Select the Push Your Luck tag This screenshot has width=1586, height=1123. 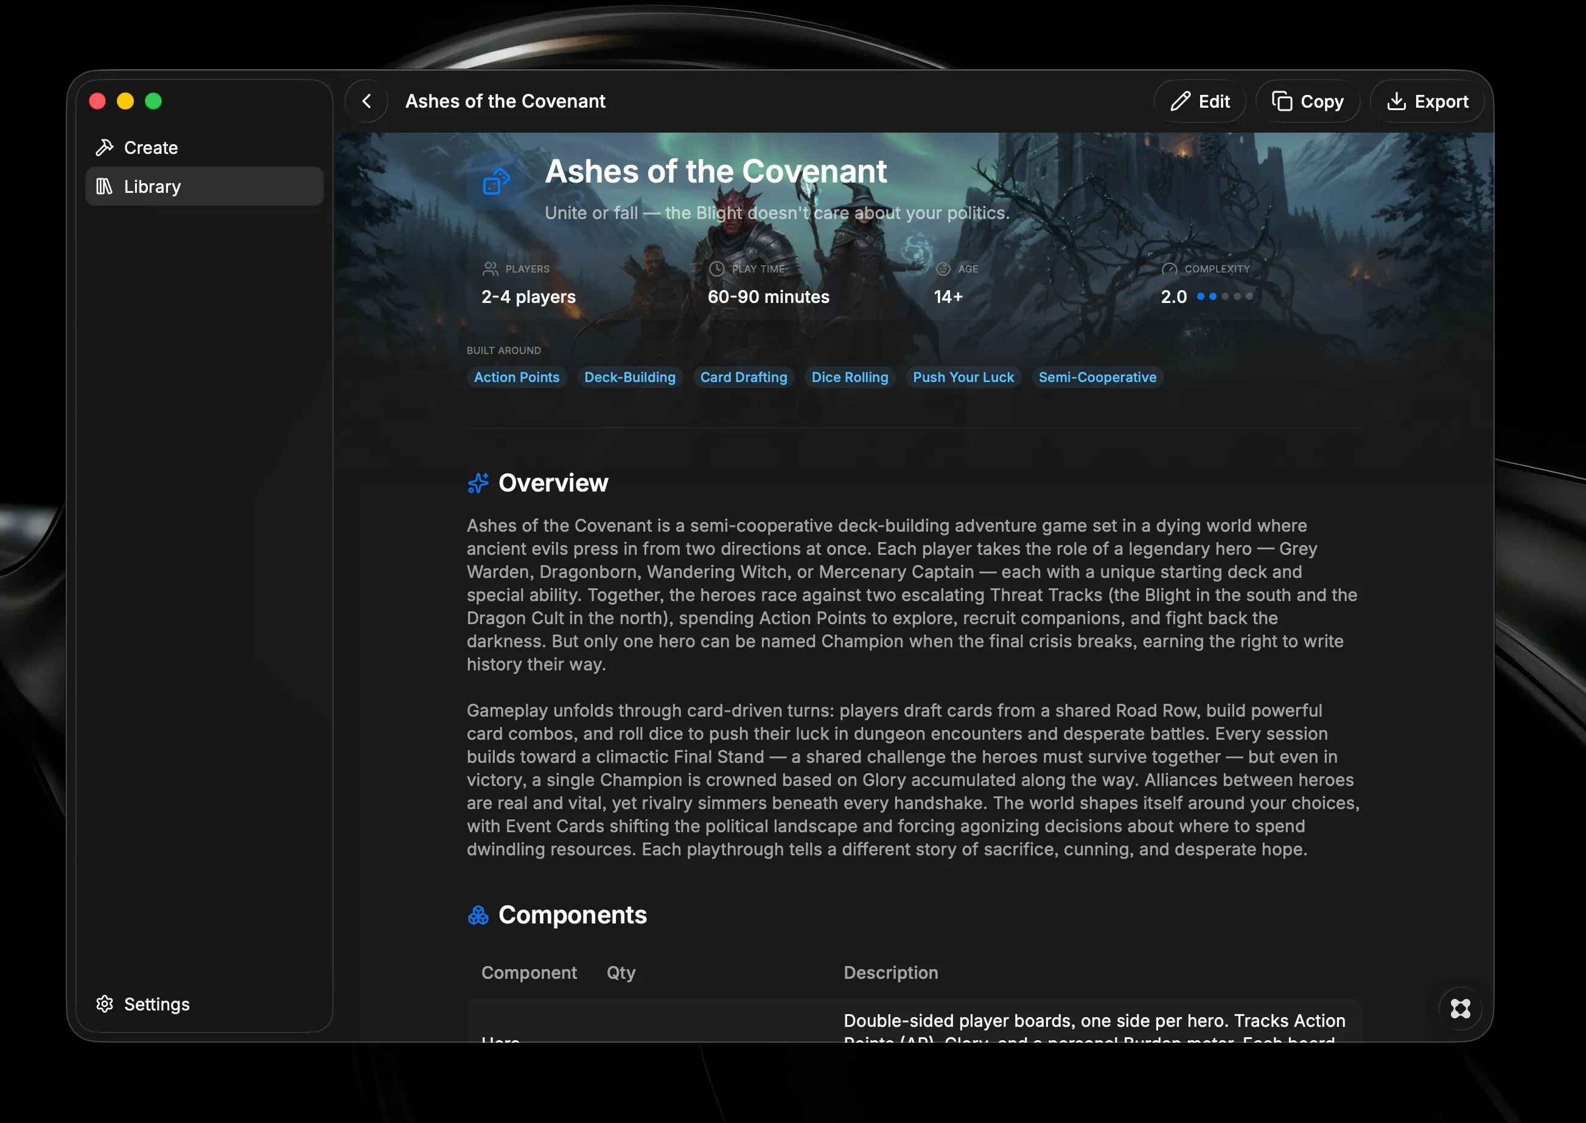pyautogui.click(x=963, y=378)
